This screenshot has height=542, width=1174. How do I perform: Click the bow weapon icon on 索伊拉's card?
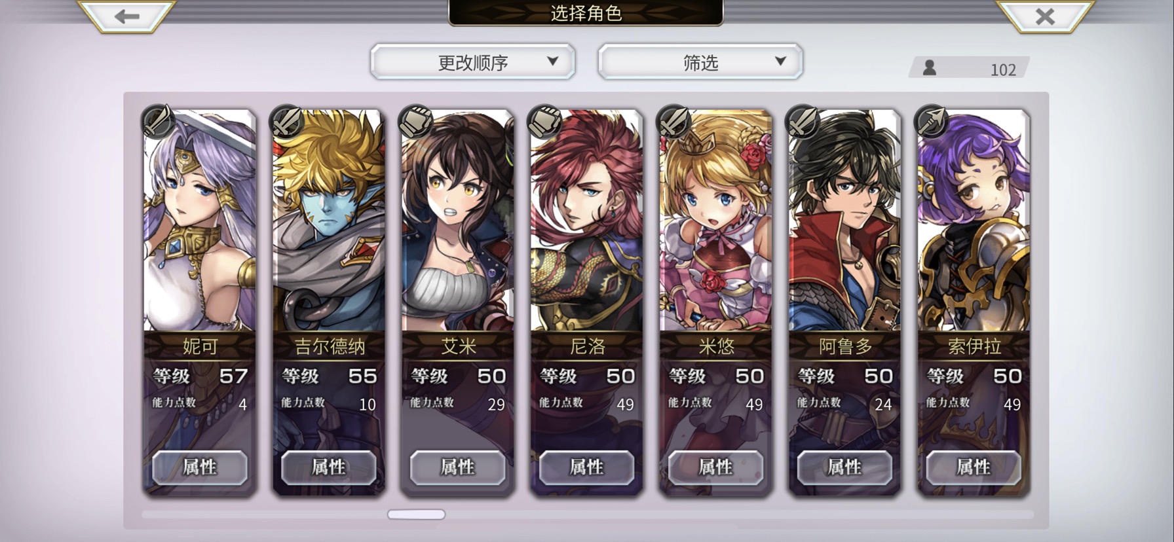[932, 120]
